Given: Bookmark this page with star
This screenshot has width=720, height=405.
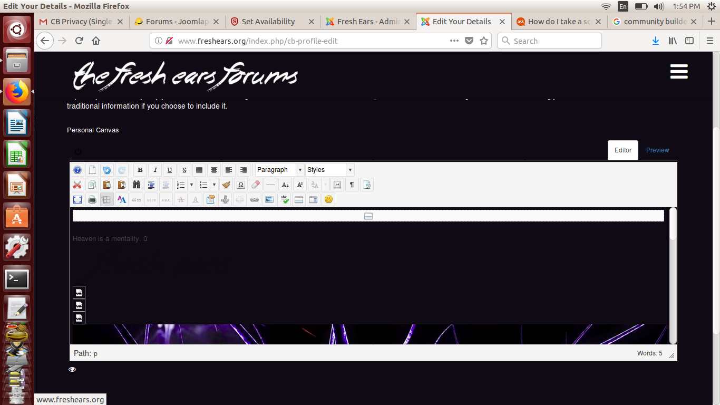Looking at the screenshot, I should click(x=484, y=41).
